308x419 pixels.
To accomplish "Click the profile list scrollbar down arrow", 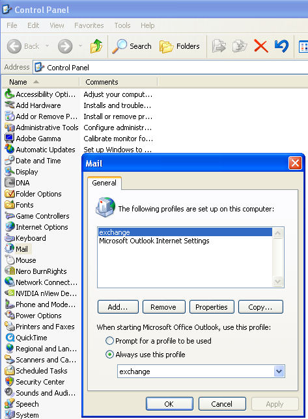I will coord(278,281).
